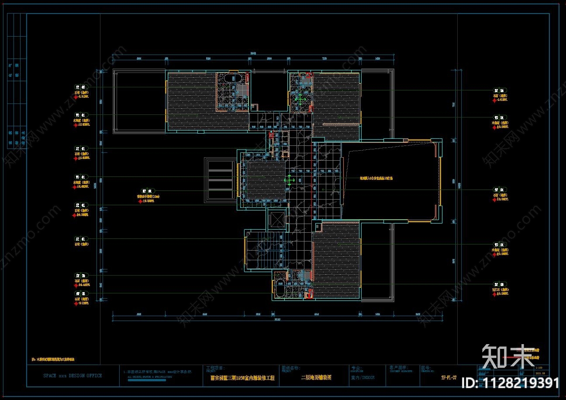Image resolution: width=566 pixels, height=400 pixels.
Task: Click the scale value '1:100'
Action: pos(540,369)
